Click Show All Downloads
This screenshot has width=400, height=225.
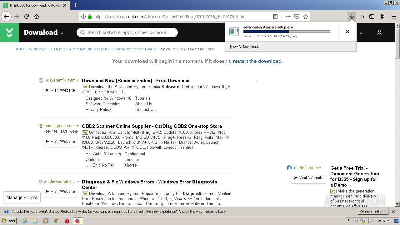[244, 47]
